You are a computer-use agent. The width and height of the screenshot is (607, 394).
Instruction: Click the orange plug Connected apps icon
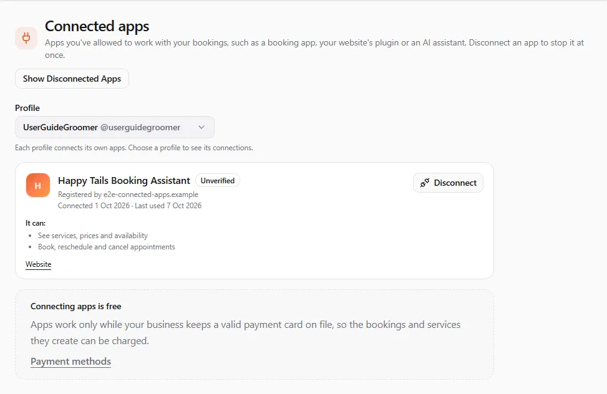[26, 38]
